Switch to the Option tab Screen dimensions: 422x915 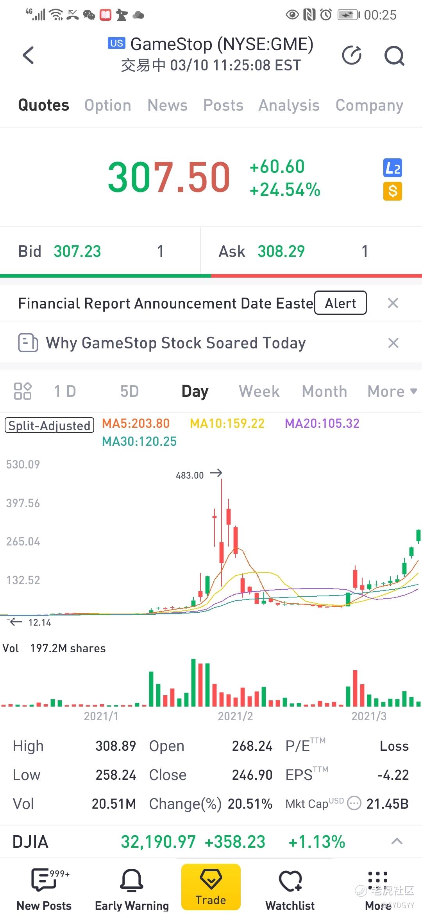coord(108,105)
